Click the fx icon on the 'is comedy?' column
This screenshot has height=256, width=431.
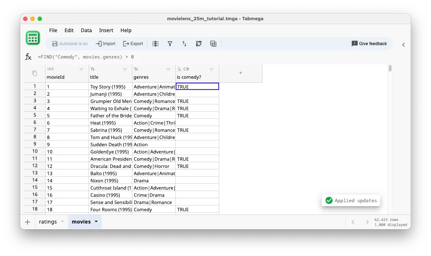[x=180, y=69]
